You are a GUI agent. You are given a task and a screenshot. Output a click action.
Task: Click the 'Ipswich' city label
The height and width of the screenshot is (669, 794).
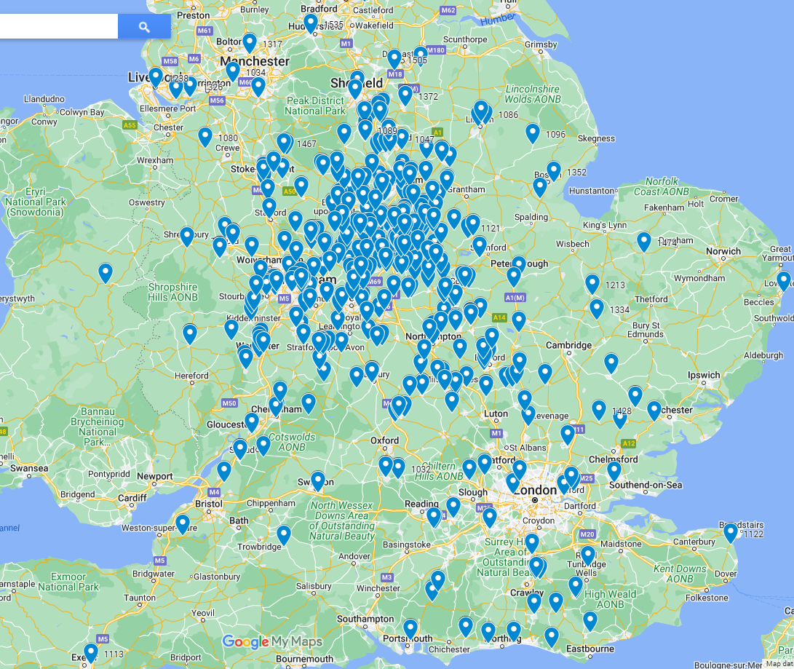tap(703, 376)
